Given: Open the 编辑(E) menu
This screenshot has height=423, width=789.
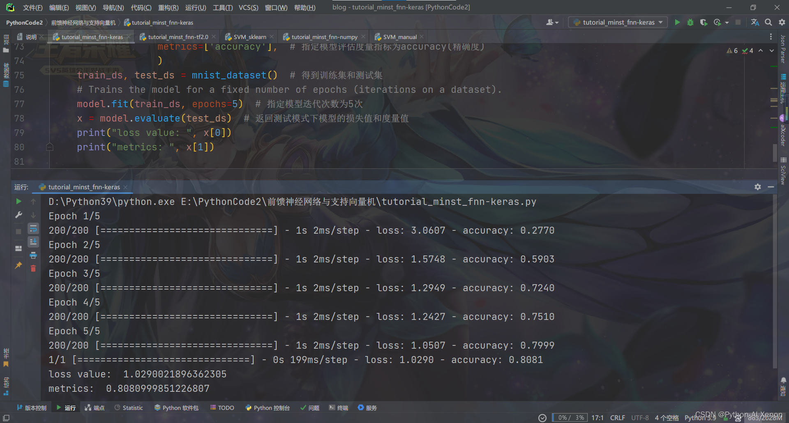Looking at the screenshot, I should 59,7.
